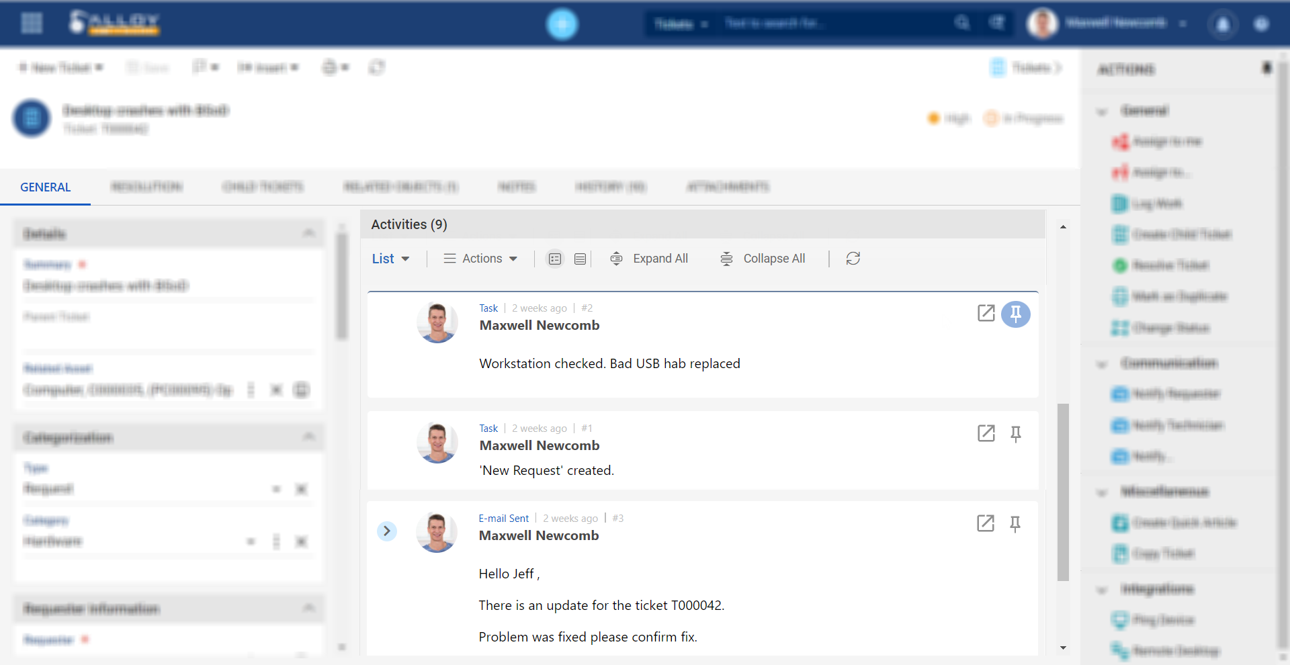The height and width of the screenshot is (665, 1290).
Task: Pin the E-mail Sent #3 activity
Action: click(x=1015, y=524)
